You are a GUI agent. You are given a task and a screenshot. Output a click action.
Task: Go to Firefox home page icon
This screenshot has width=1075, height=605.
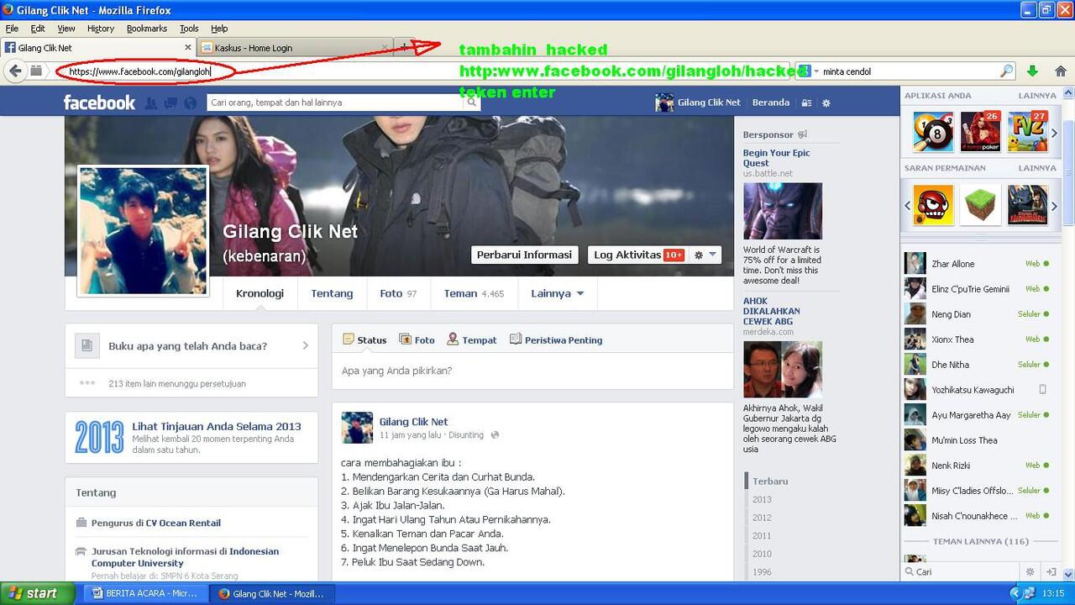coord(1061,71)
